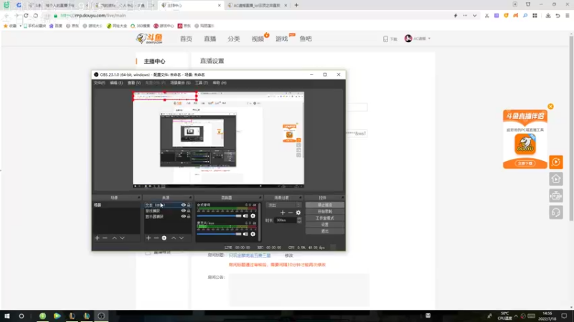Toggle lock on the 显示器捕获 source
The height and width of the screenshot is (322, 574).
(x=189, y=217)
